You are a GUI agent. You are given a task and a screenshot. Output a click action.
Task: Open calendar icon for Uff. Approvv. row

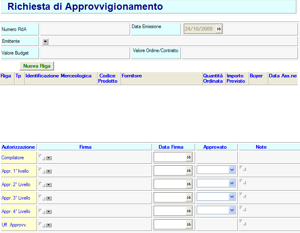tap(188, 224)
